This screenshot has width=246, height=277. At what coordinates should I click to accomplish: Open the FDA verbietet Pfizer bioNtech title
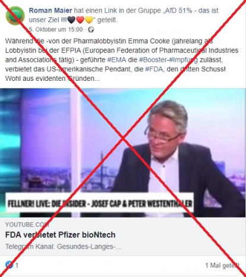coord(60,235)
